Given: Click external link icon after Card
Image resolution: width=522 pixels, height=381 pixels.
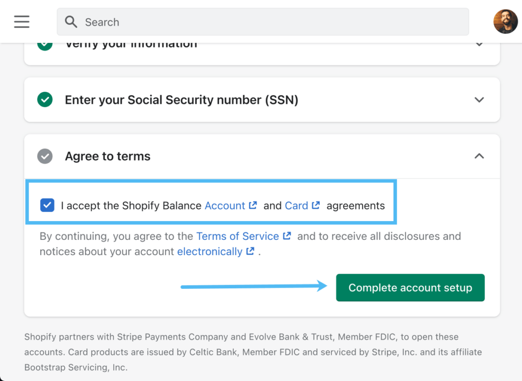Looking at the screenshot, I should pos(316,205).
